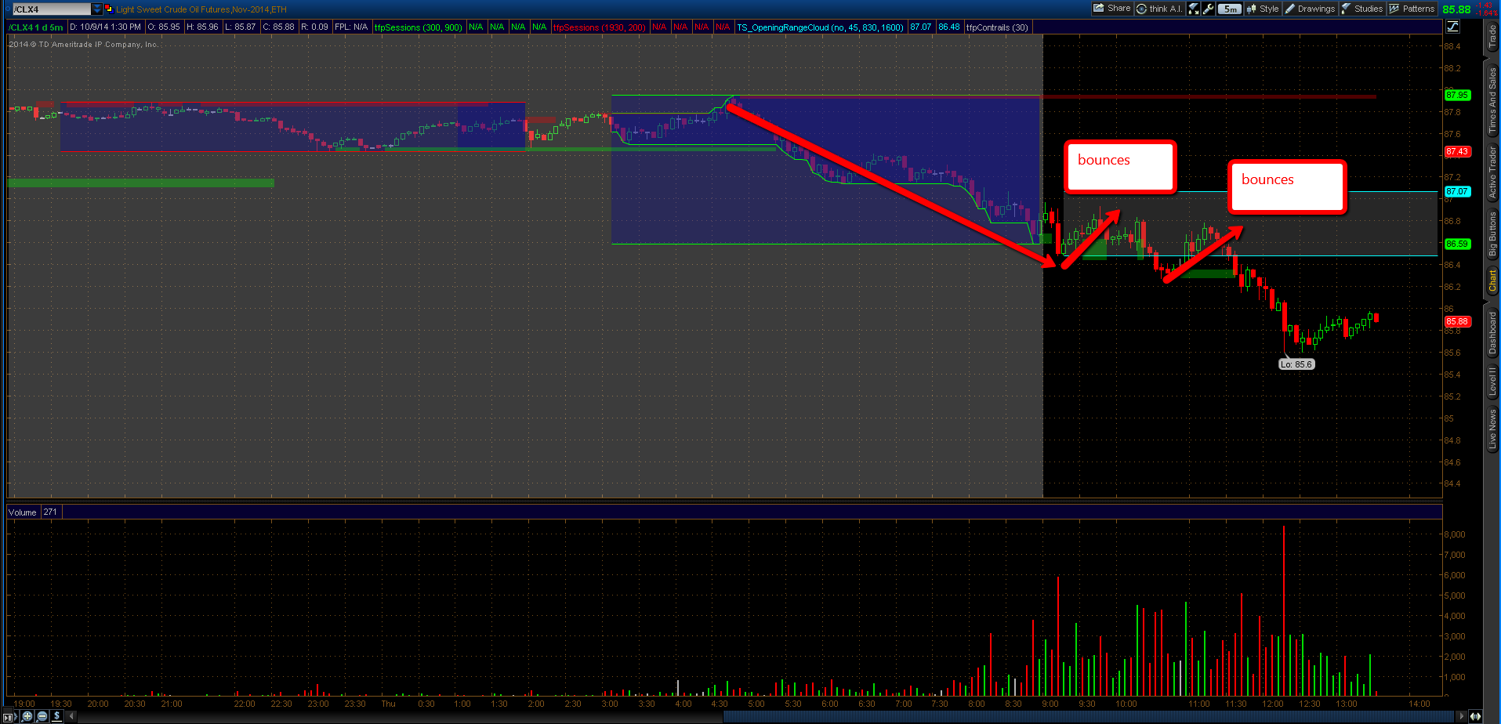This screenshot has height=724, width=1501.
Task: Click the 87.95 green price bubble
Action: [x=1457, y=96]
